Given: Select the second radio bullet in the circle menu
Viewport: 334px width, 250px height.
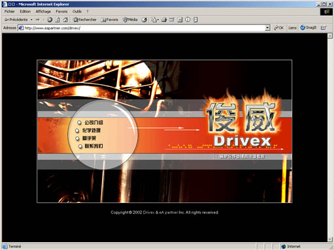Looking at the screenshot, I should pos(77,131).
